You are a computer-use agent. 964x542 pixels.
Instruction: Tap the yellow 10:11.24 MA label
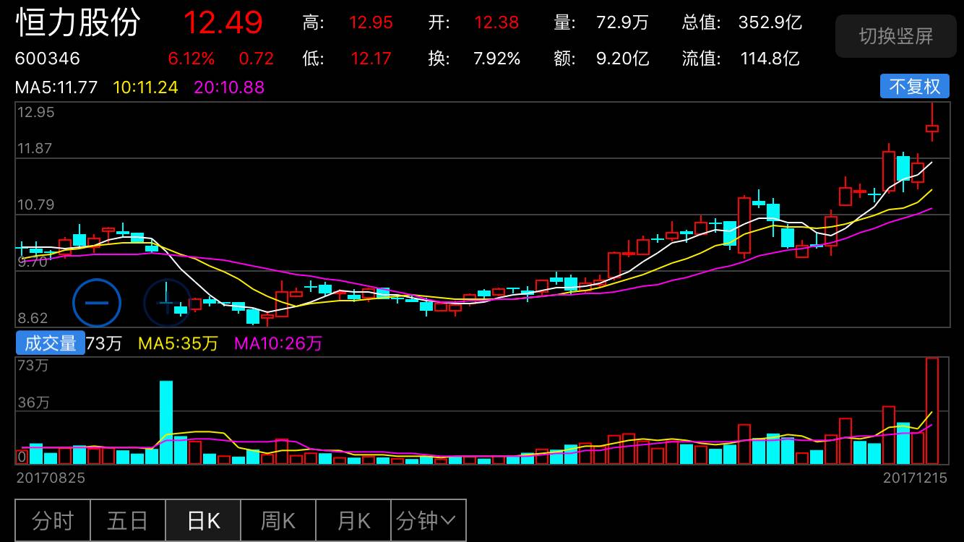click(146, 87)
